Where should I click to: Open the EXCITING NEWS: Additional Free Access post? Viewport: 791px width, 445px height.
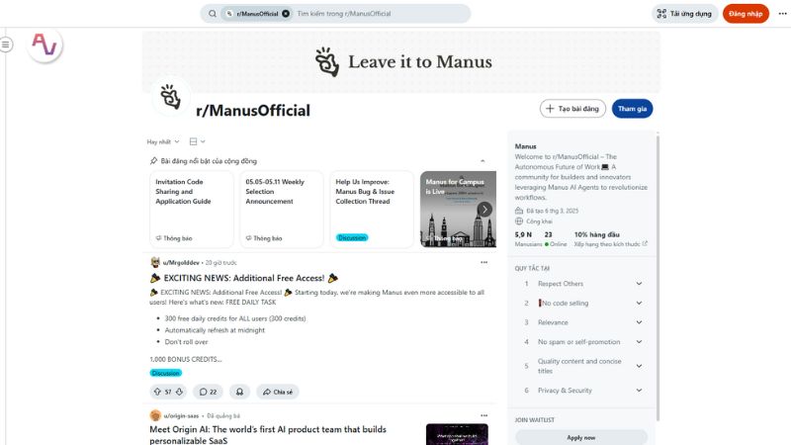244,278
